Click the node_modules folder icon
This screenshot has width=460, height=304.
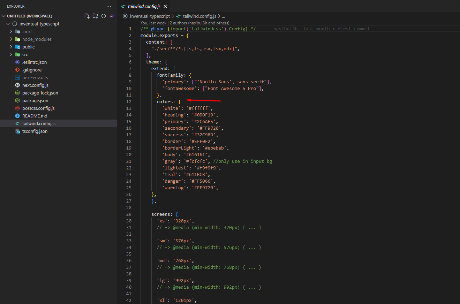pyautogui.click(x=17, y=39)
